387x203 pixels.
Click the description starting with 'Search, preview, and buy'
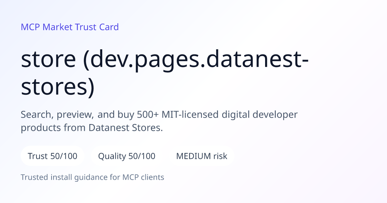pos(159,121)
